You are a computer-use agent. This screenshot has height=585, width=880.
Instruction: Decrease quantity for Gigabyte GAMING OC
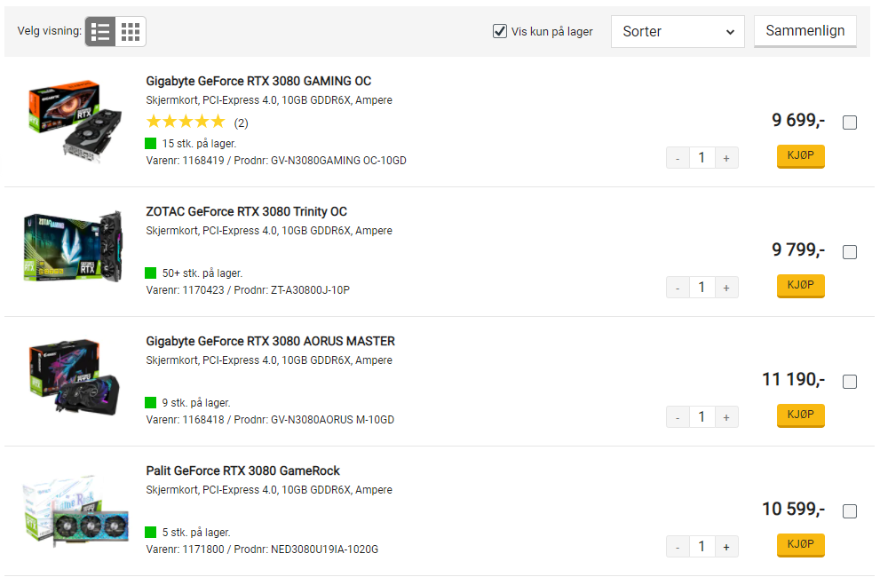click(x=678, y=158)
